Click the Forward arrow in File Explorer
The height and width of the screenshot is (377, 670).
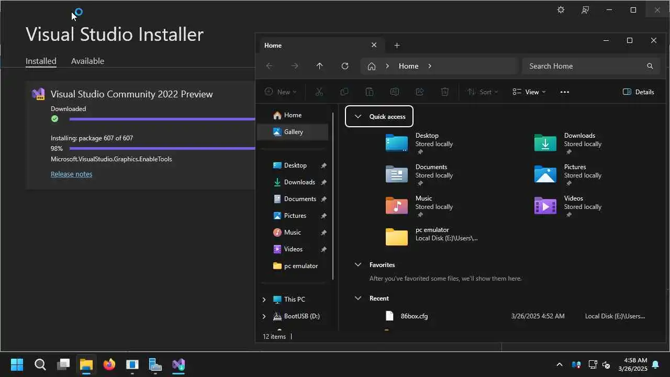coord(295,66)
